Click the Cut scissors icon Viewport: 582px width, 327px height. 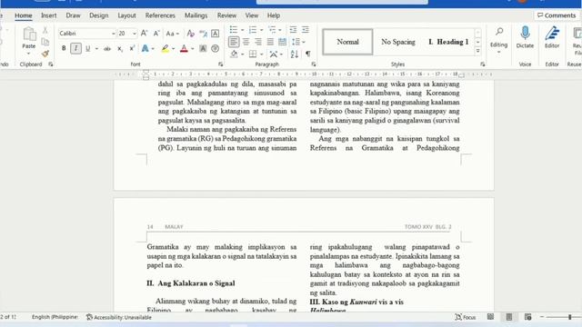coord(45,30)
